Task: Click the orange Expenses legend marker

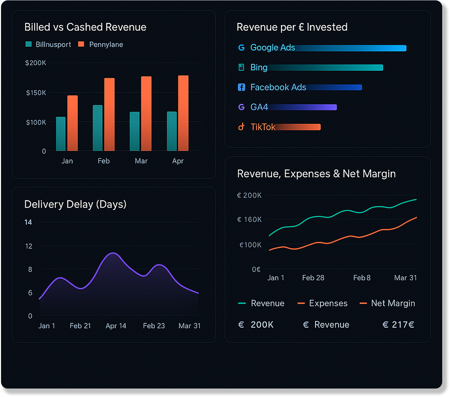Action: pos(301,303)
